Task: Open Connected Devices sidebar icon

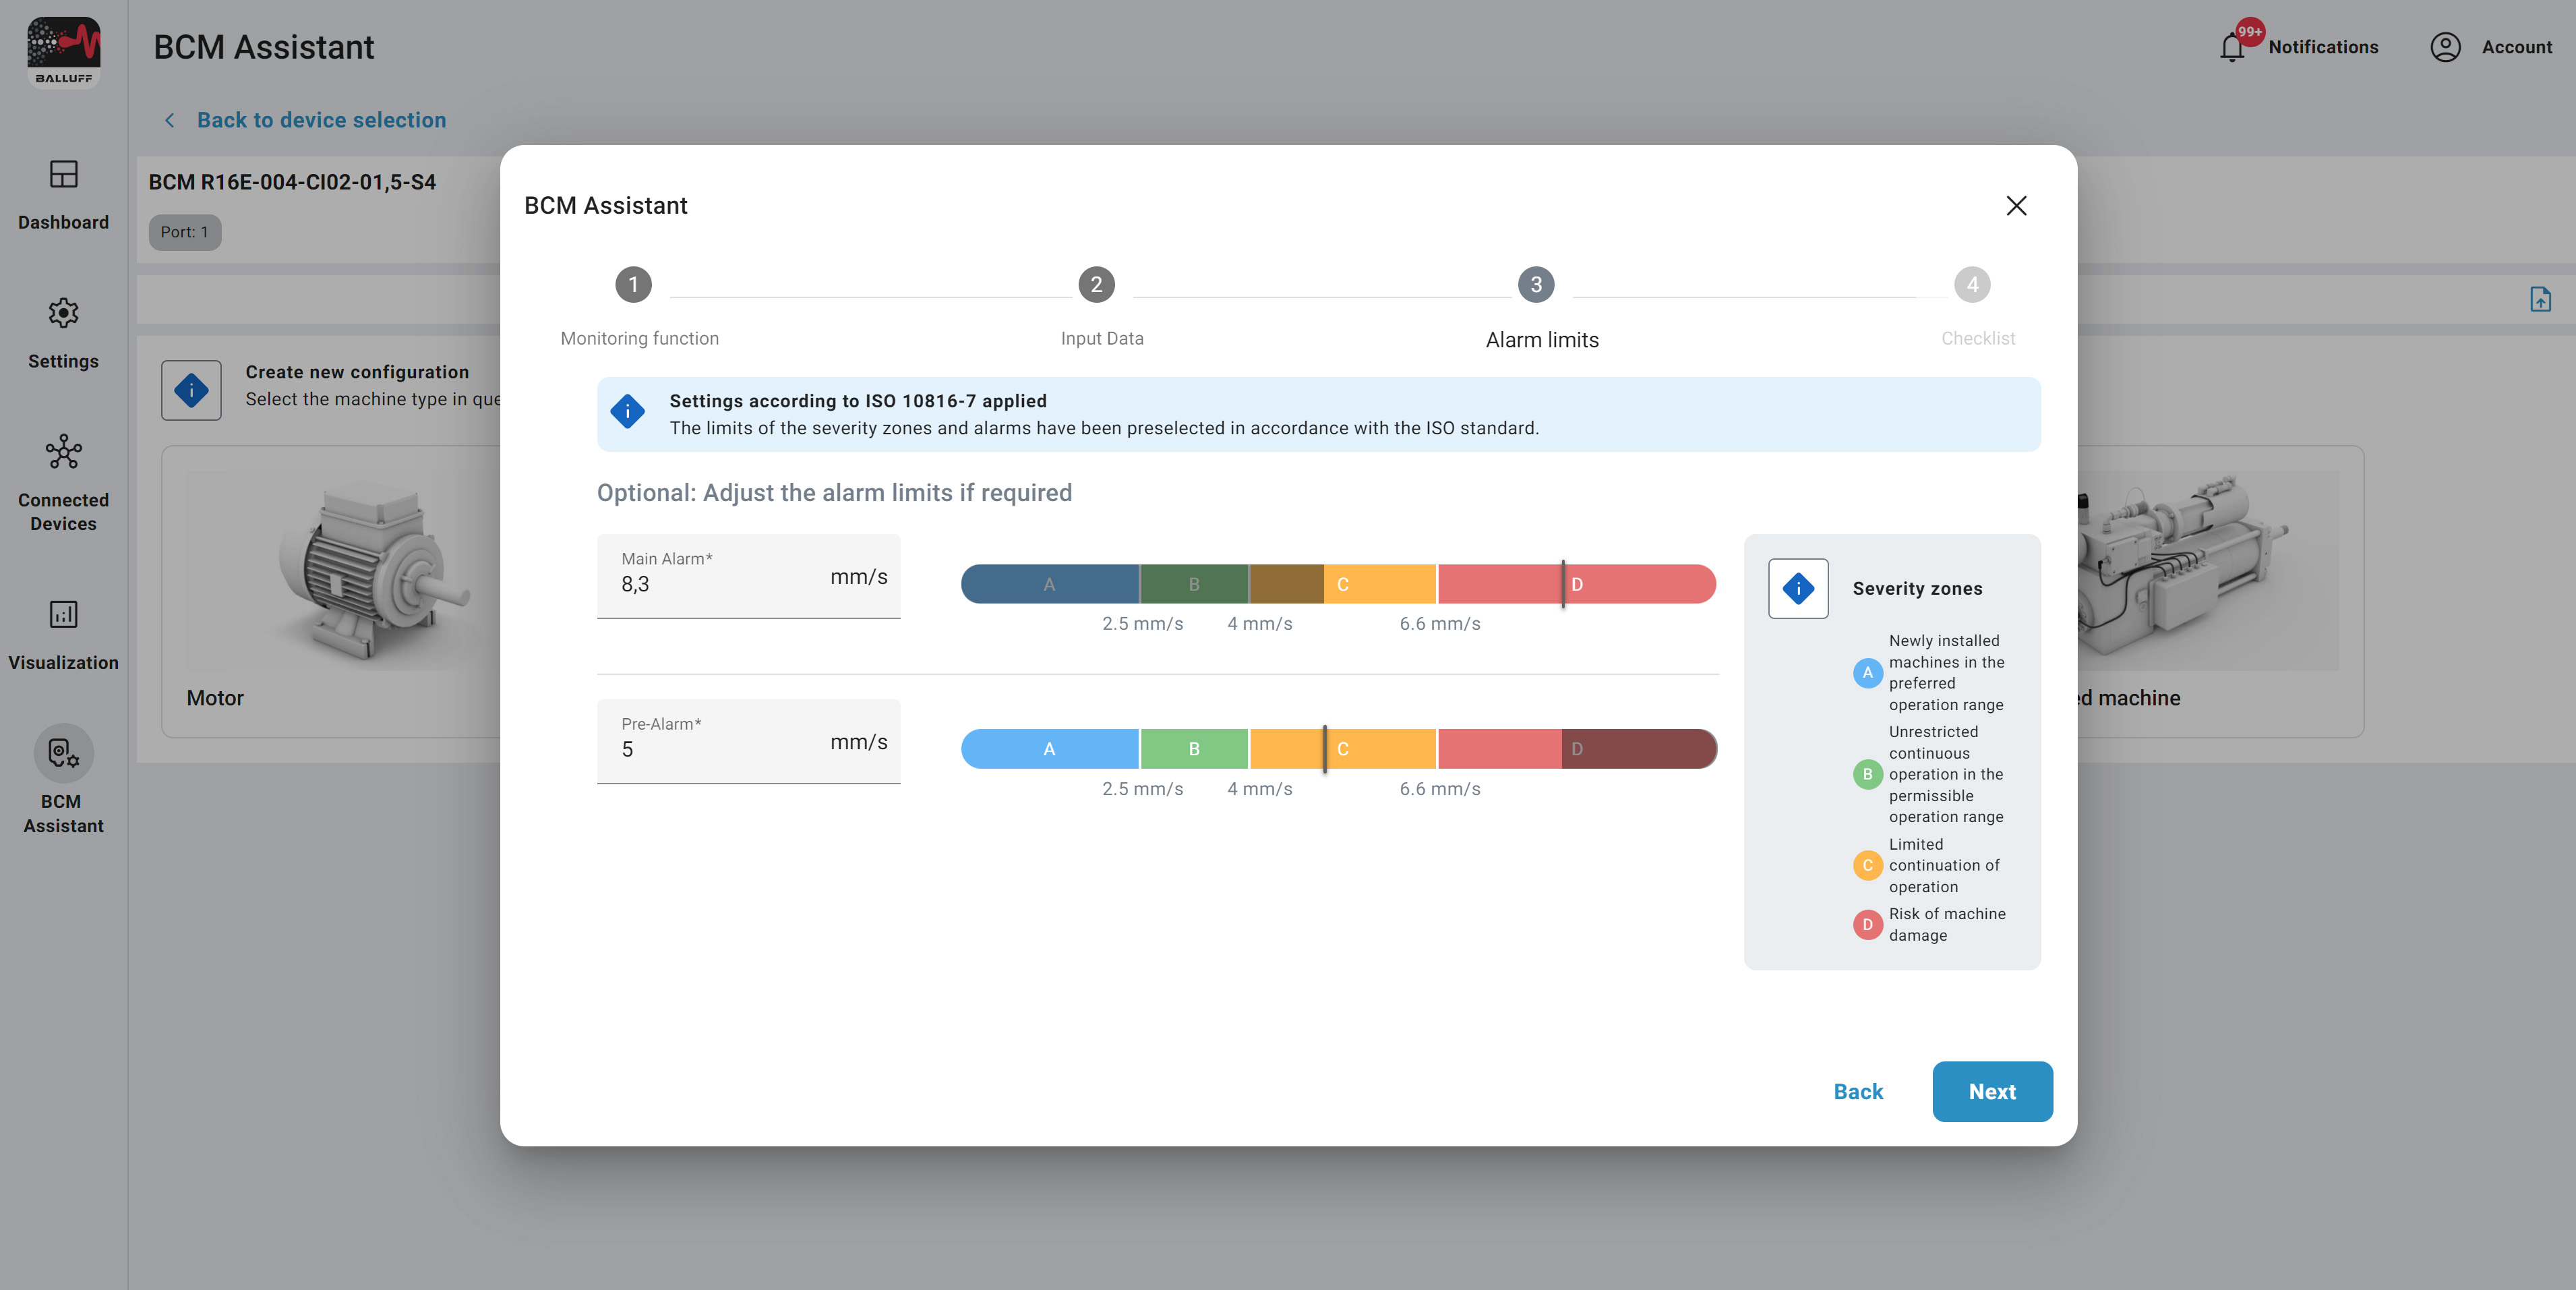Action: point(63,453)
